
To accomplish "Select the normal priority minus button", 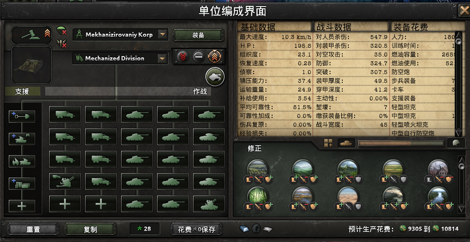I will 198,57.
